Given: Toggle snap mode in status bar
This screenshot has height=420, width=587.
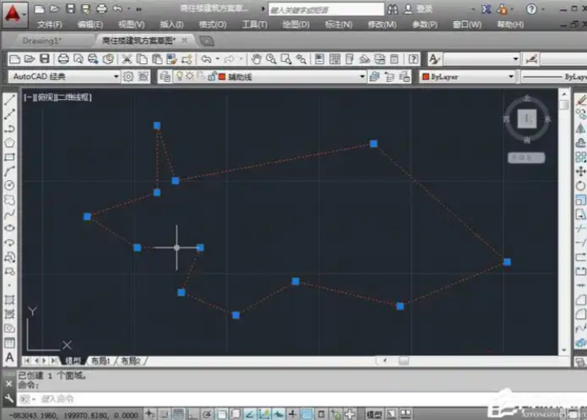Looking at the screenshot, I should tap(163, 414).
